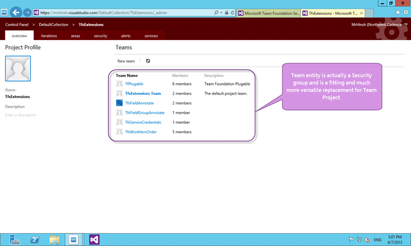Click the TfsWorkItemOrder avatar icon

tap(119, 132)
